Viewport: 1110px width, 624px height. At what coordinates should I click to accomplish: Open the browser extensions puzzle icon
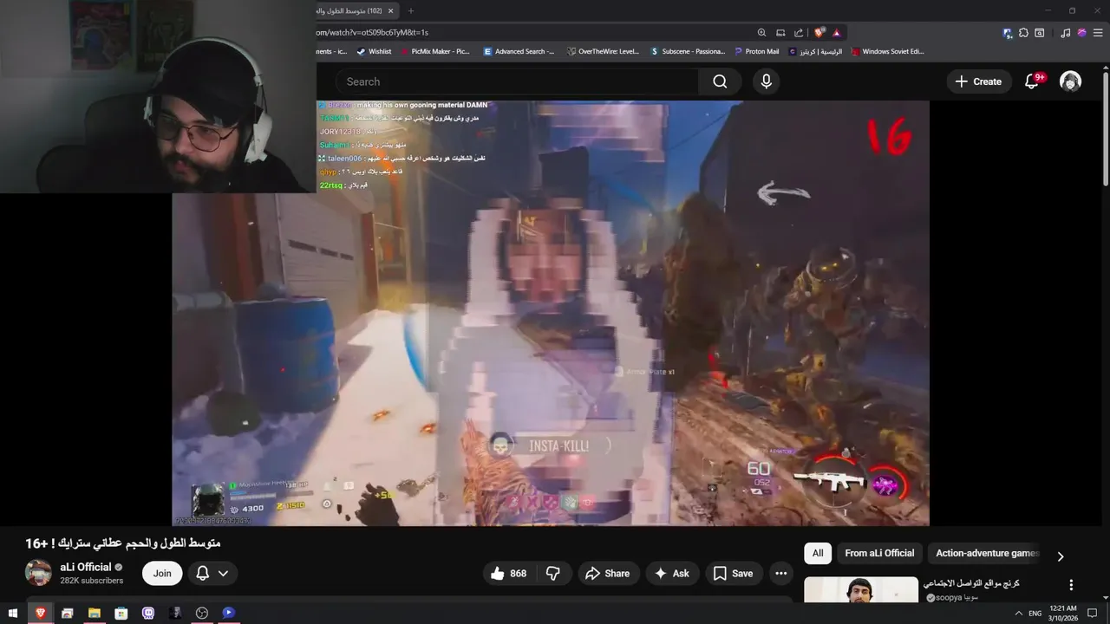(1024, 33)
